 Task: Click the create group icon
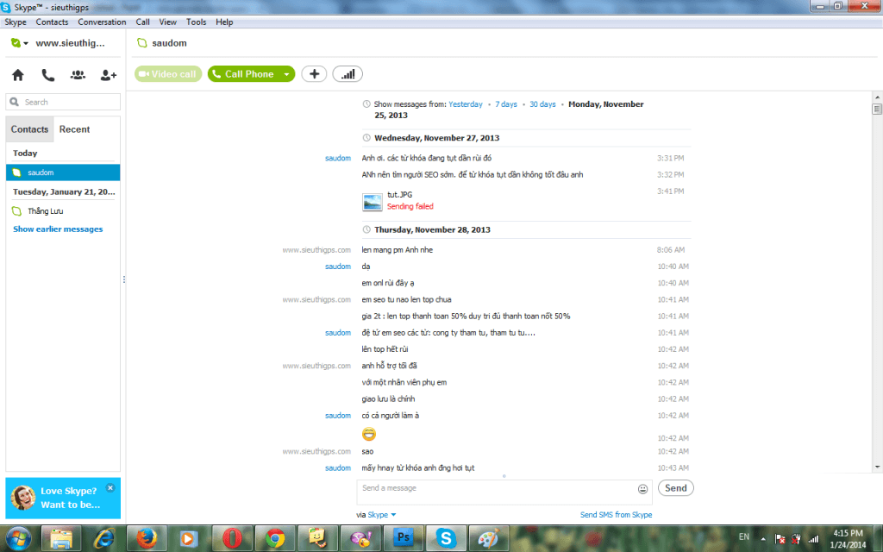click(78, 75)
